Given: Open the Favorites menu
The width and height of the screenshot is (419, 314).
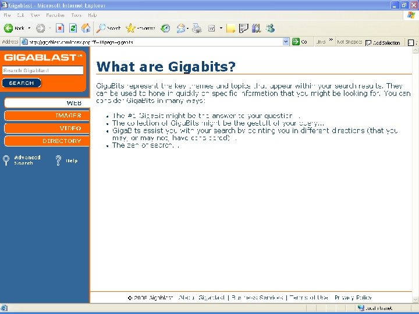Looking at the screenshot, I should [55, 15].
